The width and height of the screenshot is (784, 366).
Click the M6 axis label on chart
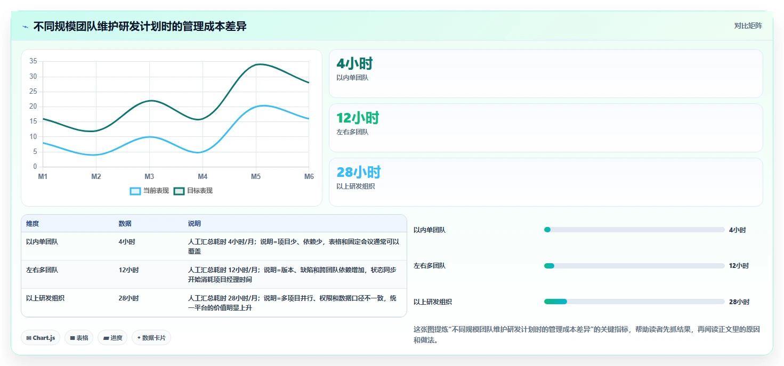[309, 176]
